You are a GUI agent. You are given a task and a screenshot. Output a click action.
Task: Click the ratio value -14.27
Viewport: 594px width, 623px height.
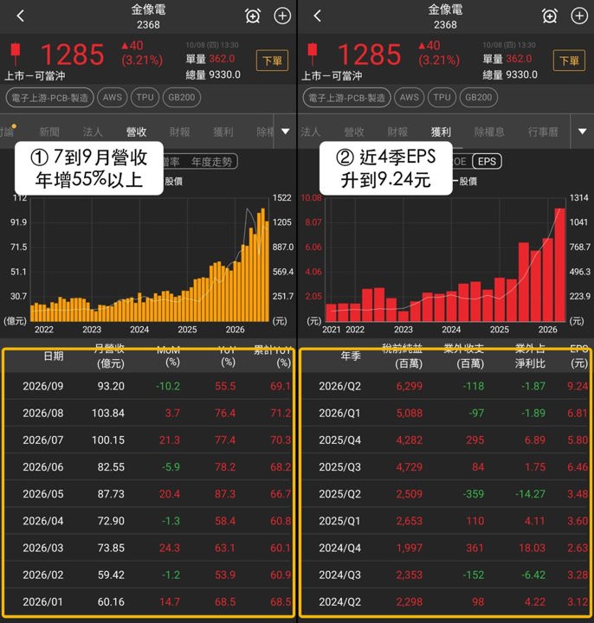point(531,494)
